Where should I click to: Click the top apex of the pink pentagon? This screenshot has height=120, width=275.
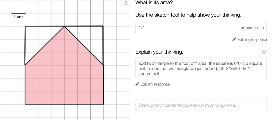click(64, 26)
